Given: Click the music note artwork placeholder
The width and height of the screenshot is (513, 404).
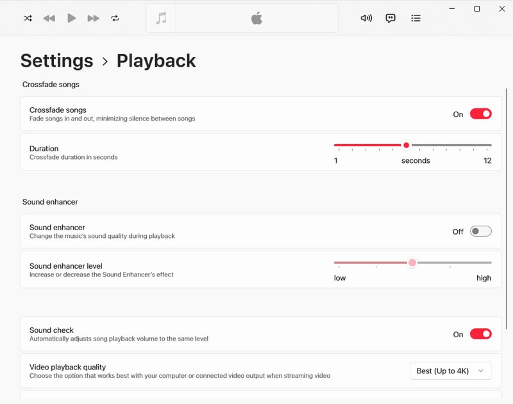Looking at the screenshot, I should 162,18.
